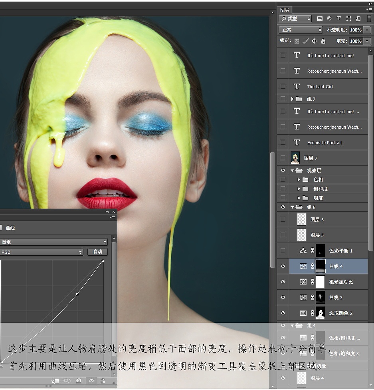Toggle the layer filtering on/off switch
This screenshot has width=374, height=390.
(369, 19)
